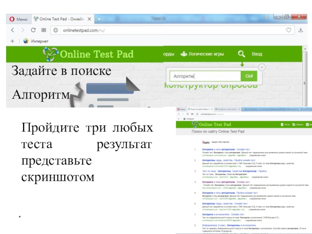Open result 6 'Алгоритмы: виды, свойства - Онлайн тест'
Image resolution: width=312 pixels, height=234 pixels.
pos(225,204)
